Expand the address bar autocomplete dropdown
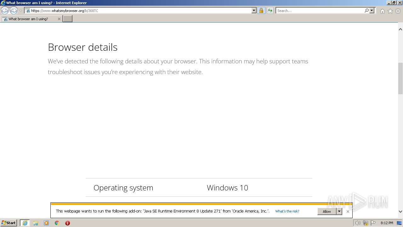Image resolution: width=403 pixels, height=227 pixels. pyautogui.click(x=254, y=11)
